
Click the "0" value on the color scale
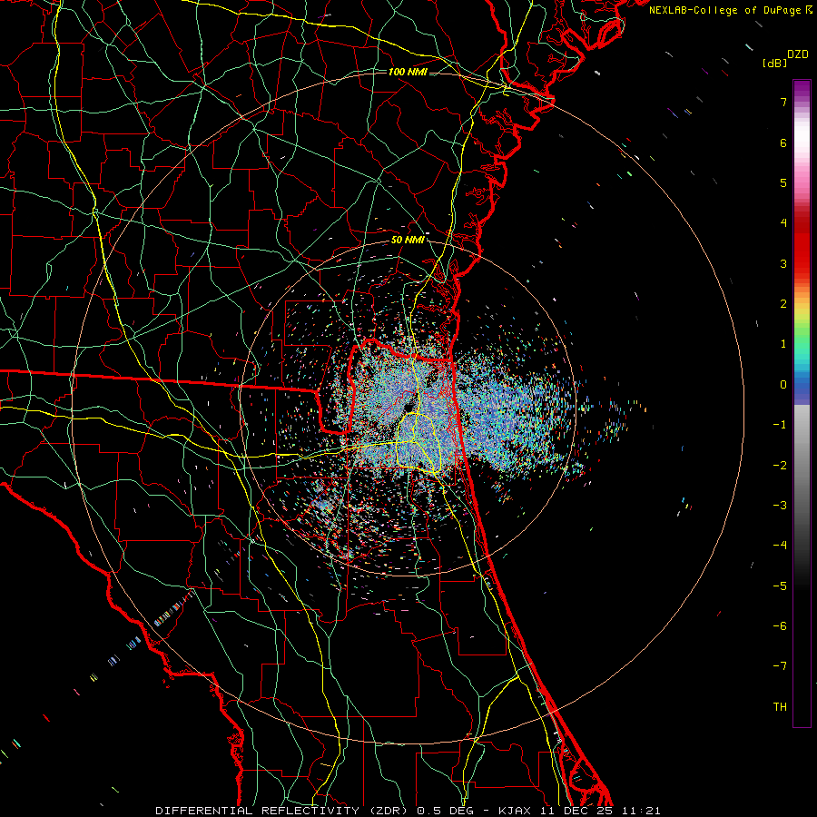point(783,385)
